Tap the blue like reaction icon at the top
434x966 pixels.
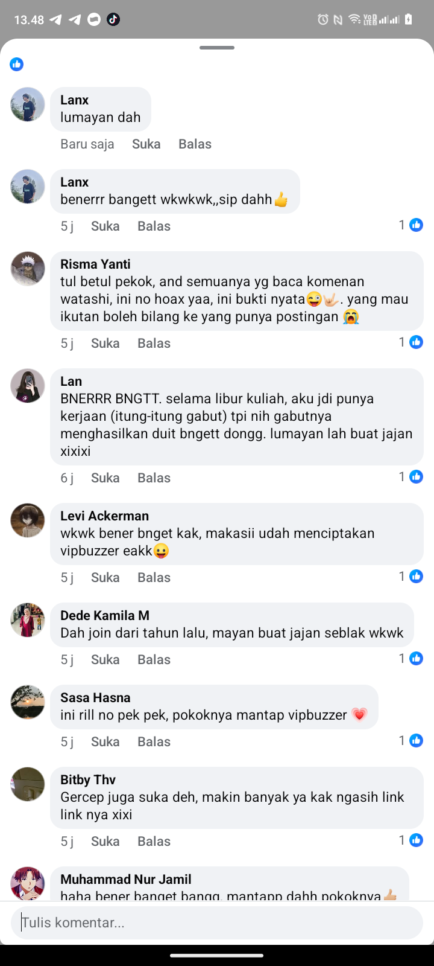click(x=17, y=64)
